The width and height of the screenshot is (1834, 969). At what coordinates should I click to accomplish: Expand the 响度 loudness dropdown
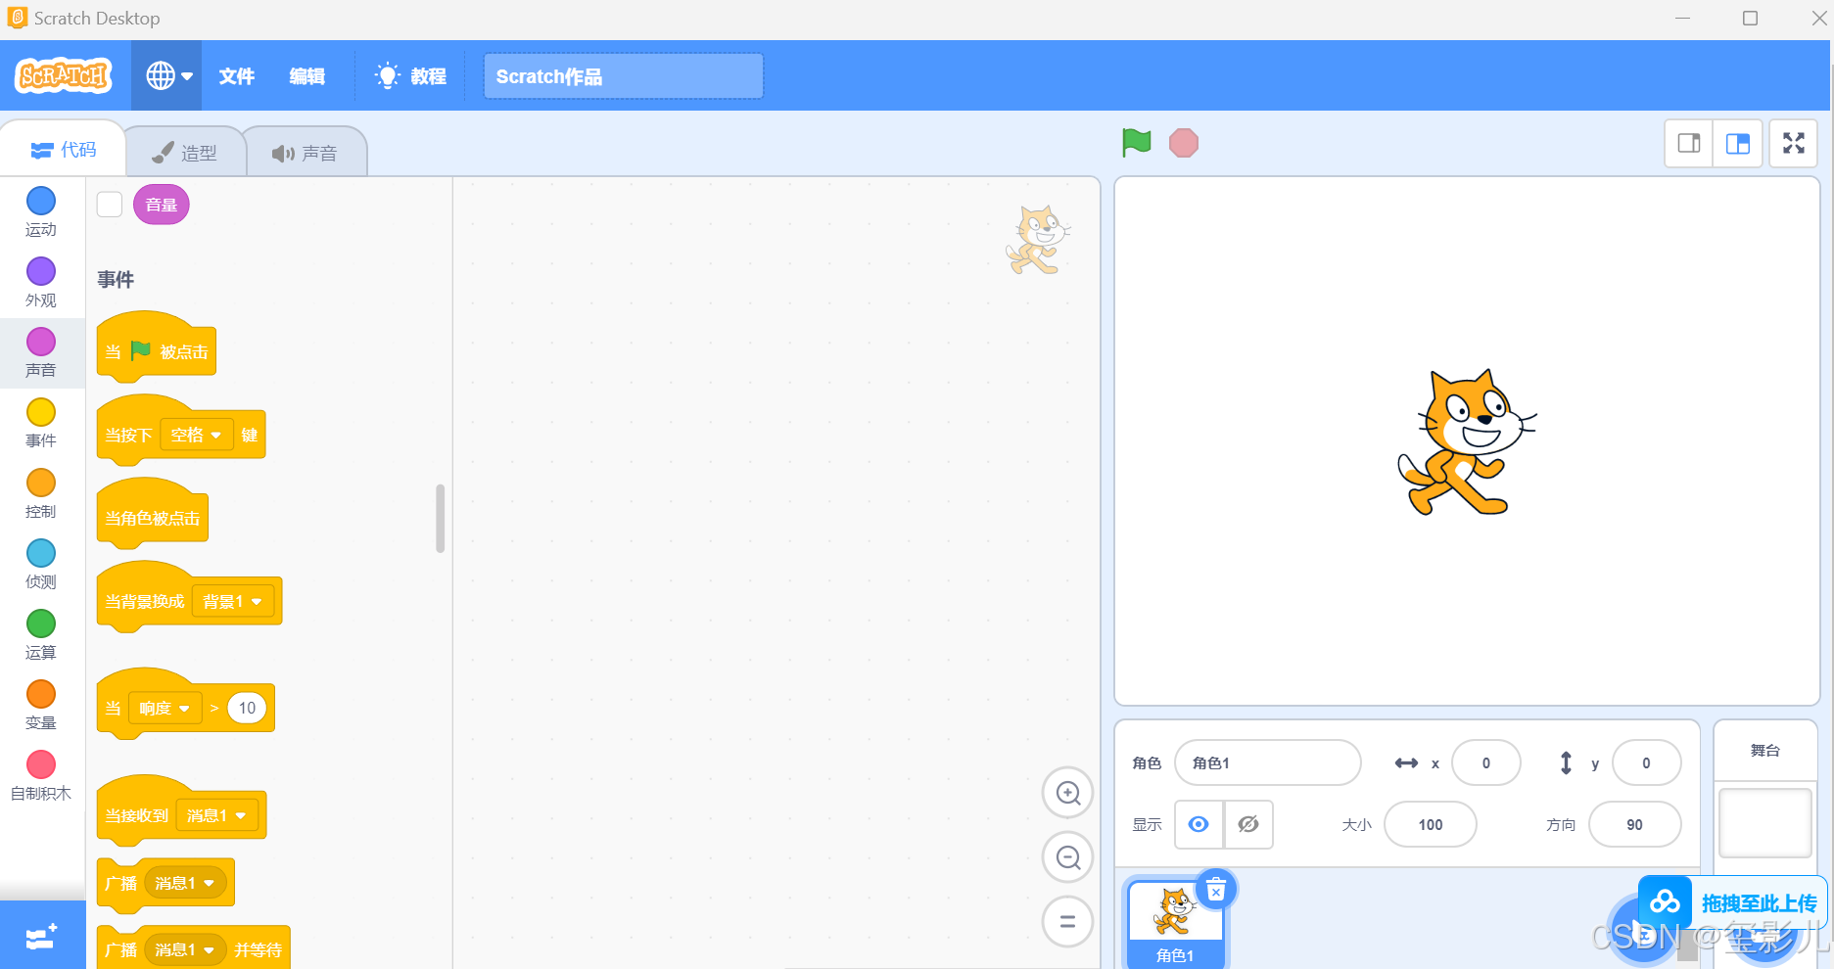point(165,708)
